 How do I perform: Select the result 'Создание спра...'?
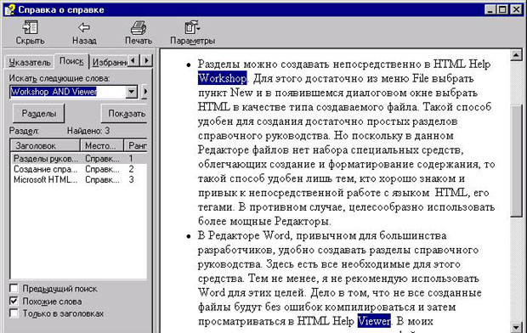79,169
